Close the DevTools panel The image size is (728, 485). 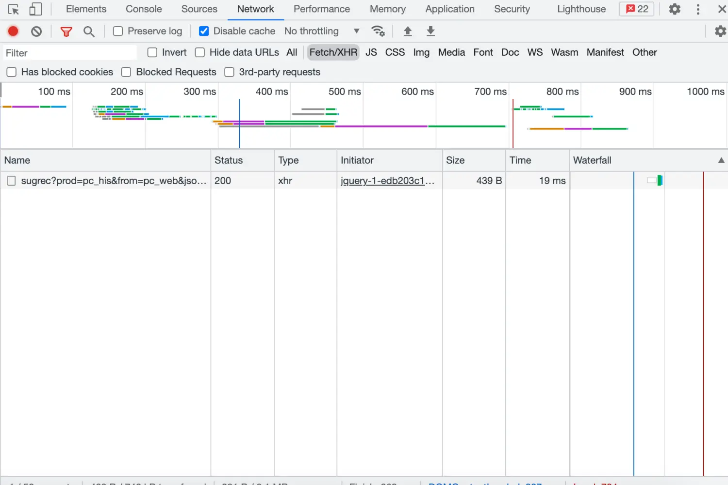(722, 9)
